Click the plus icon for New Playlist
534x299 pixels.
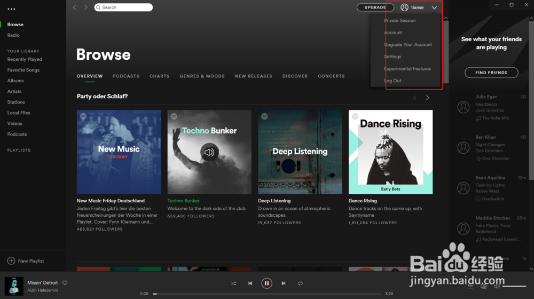[x=11, y=261]
